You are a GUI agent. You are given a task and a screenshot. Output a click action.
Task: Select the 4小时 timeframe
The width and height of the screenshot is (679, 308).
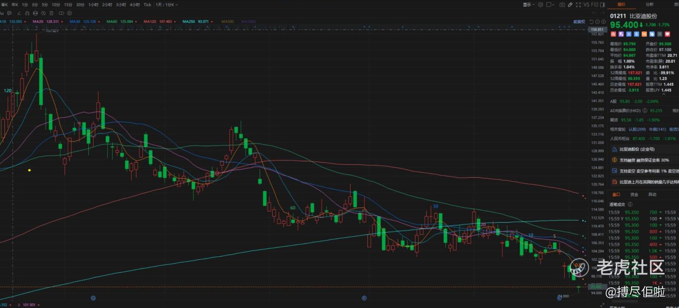coord(135,4)
